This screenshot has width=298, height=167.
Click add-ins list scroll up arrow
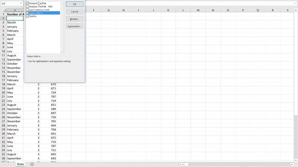(62, 3)
